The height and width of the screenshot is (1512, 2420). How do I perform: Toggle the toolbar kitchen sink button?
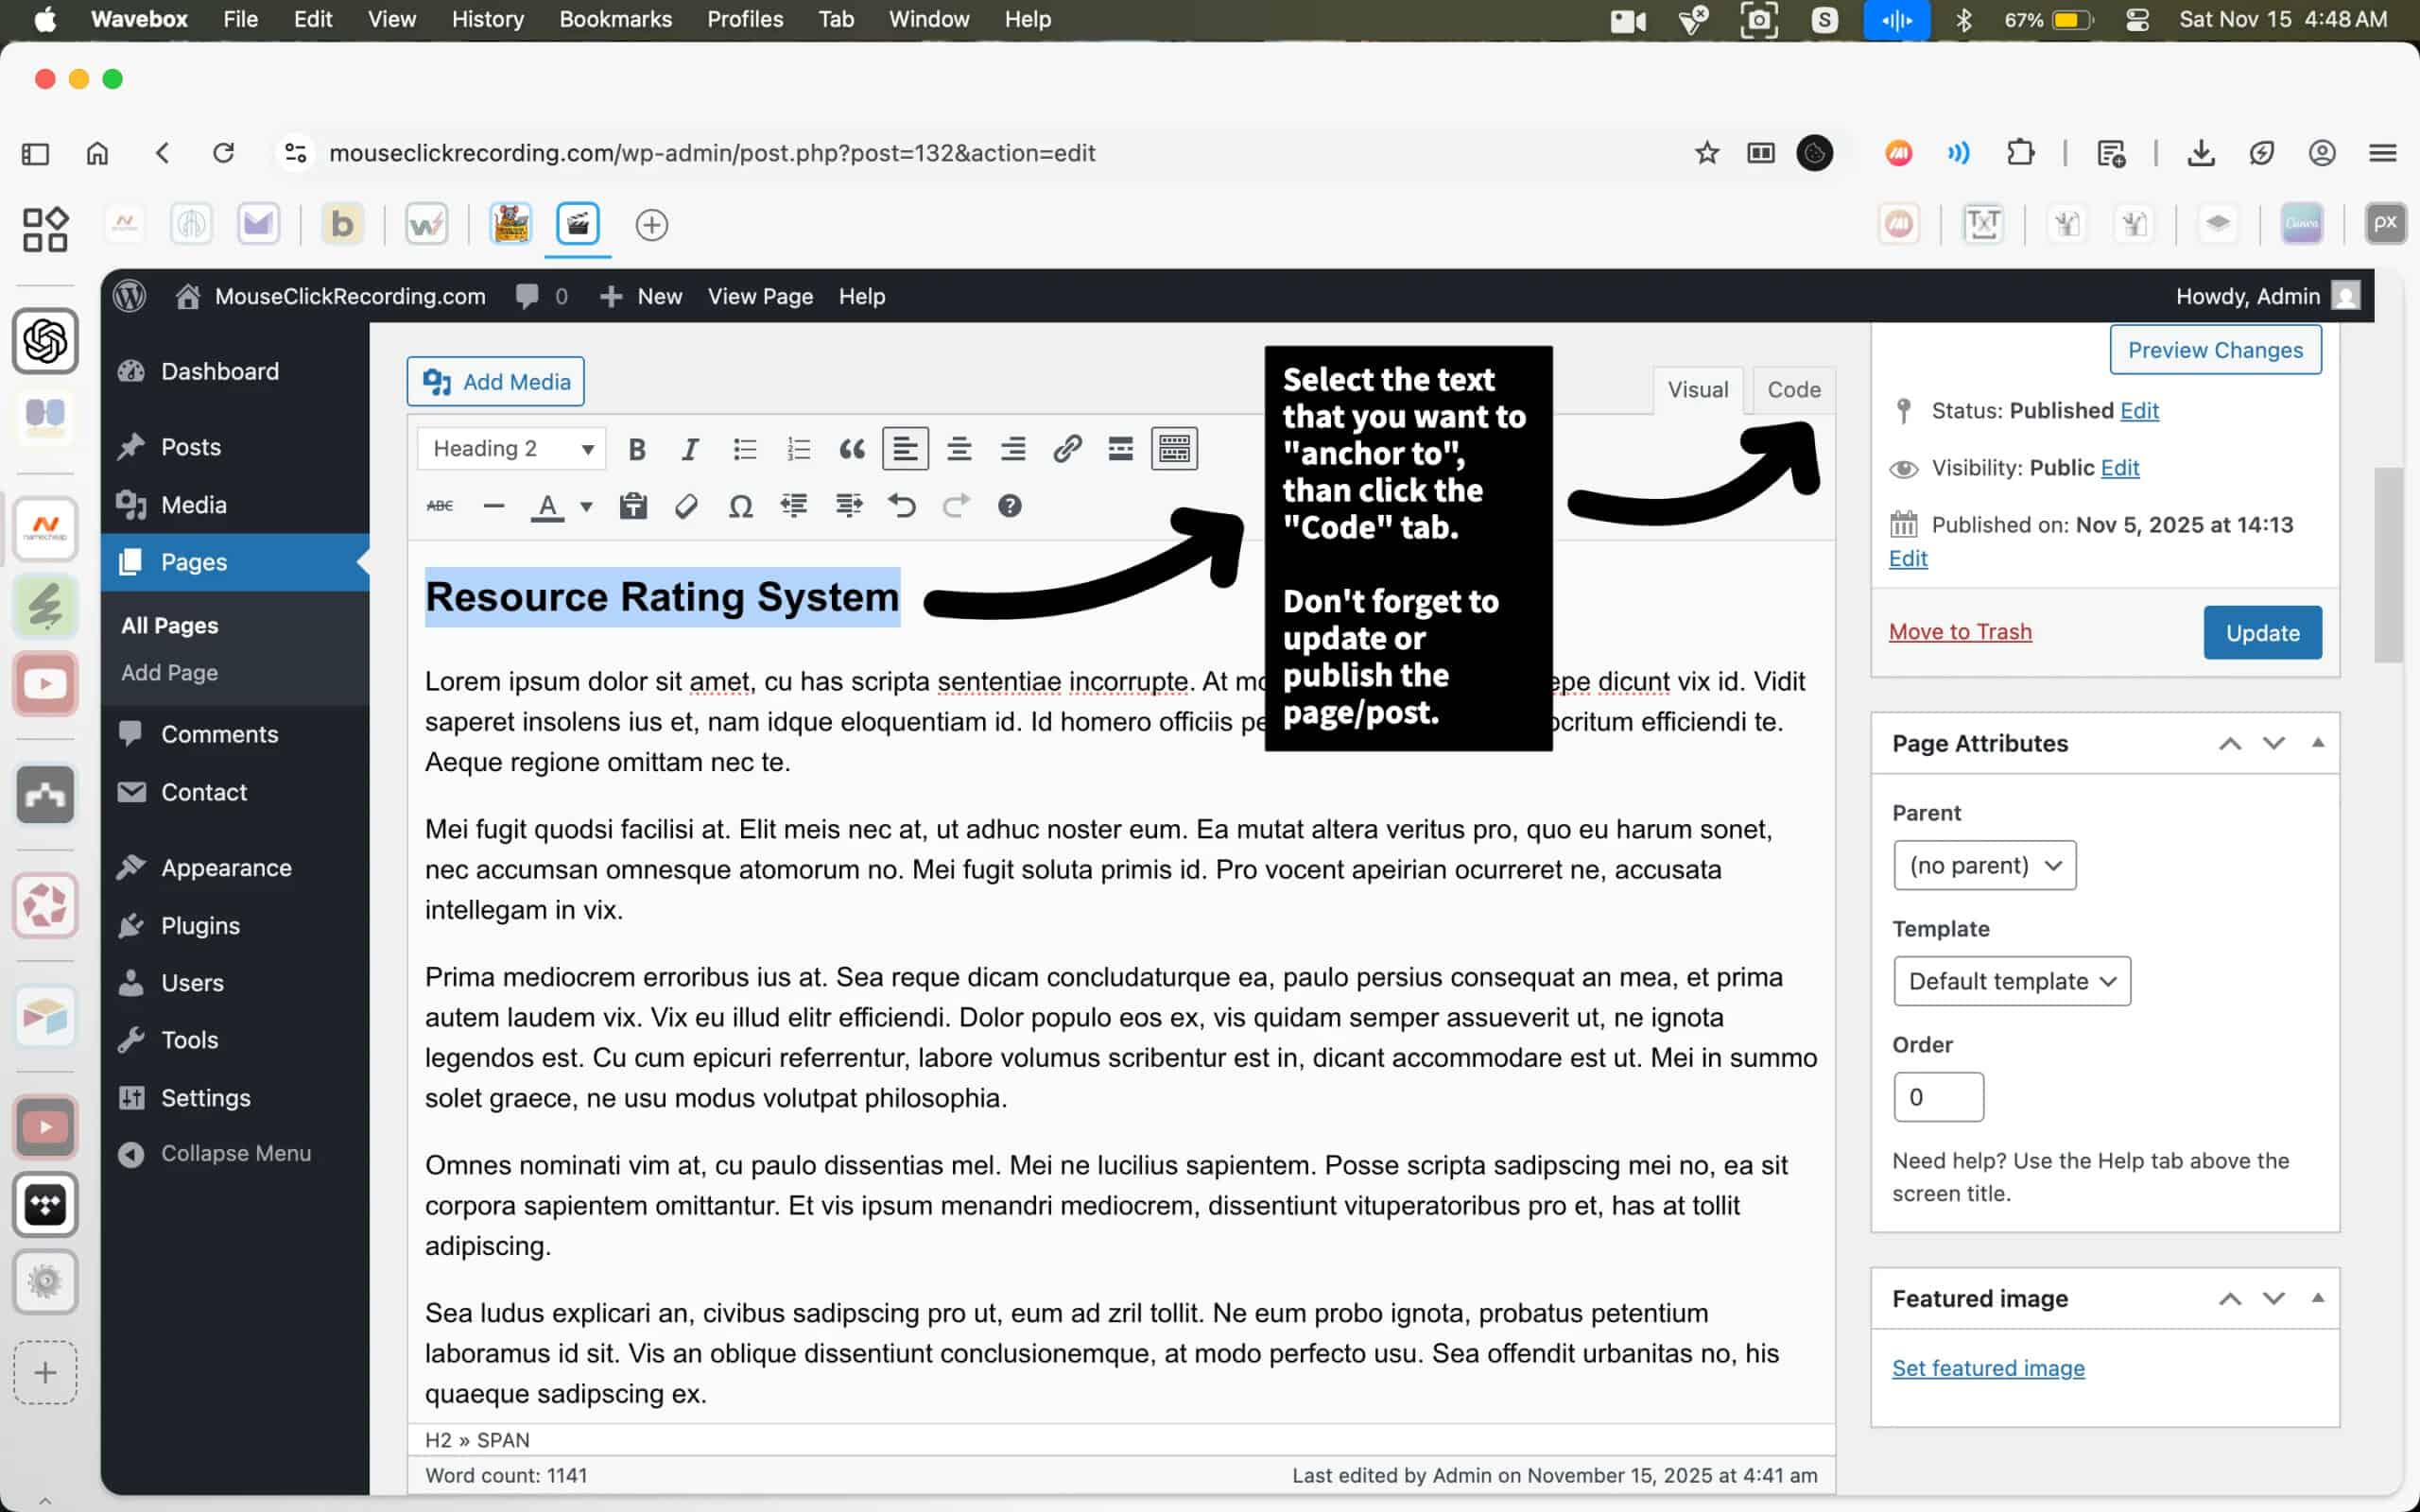coord(1174,449)
